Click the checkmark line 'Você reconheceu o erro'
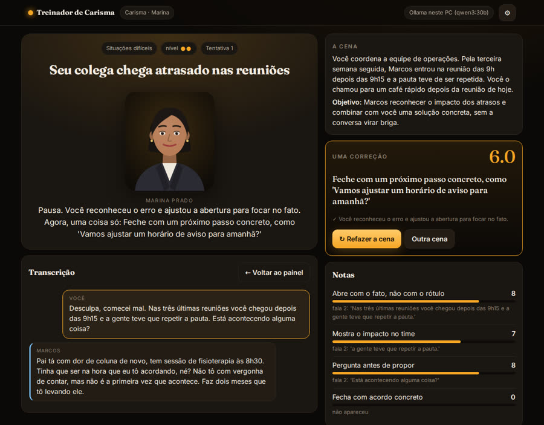The image size is (544, 425). (x=420, y=219)
